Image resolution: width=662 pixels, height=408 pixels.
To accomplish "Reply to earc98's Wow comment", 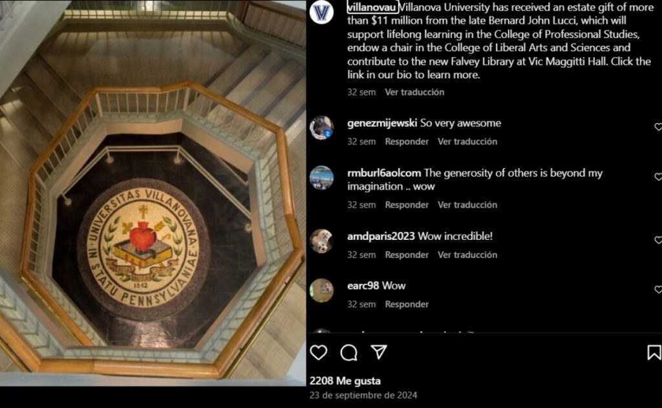I will pyautogui.click(x=407, y=304).
